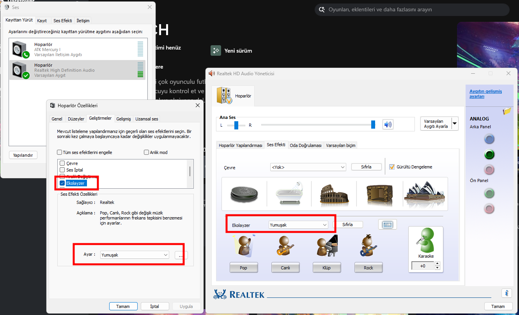Open the yellow folder connector settings icon
Screen dimensions: 519x315
click(x=507, y=111)
